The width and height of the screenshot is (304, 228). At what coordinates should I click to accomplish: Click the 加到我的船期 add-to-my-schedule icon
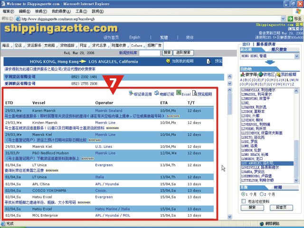(x=168, y=61)
